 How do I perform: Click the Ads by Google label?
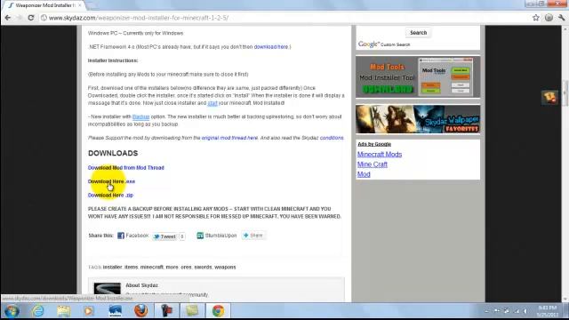tap(374, 144)
